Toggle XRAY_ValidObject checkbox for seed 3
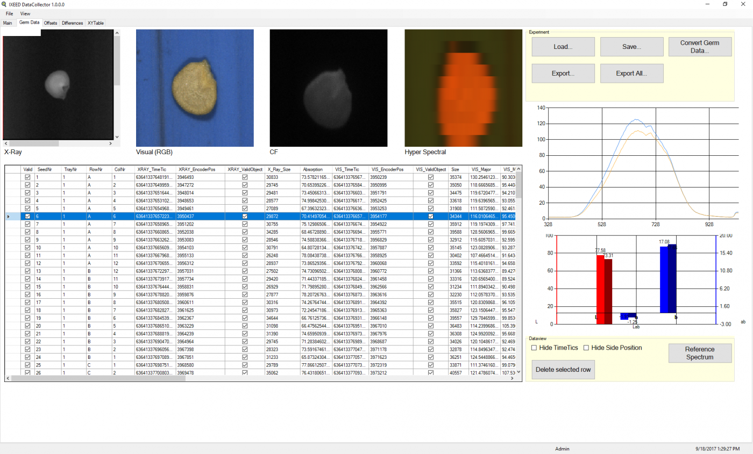This screenshot has width=753, height=454. pos(245,192)
